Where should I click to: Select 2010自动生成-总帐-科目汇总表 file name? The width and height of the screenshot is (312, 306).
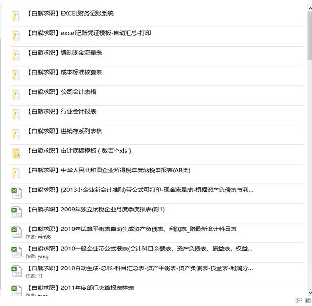[x=139, y=268]
